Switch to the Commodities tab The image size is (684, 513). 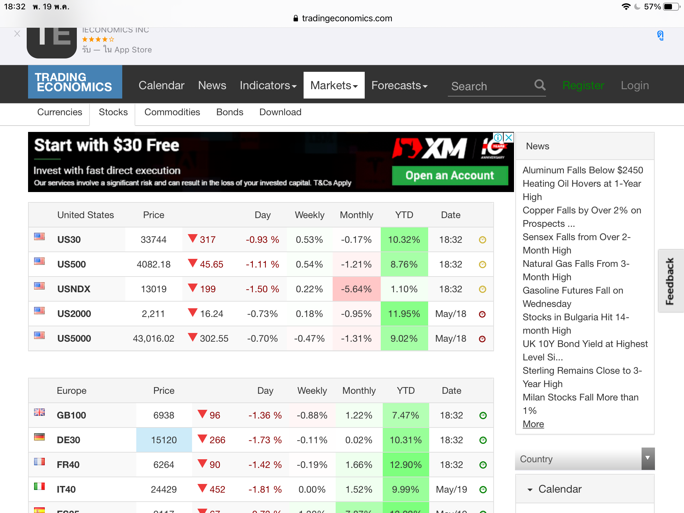(172, 112)
